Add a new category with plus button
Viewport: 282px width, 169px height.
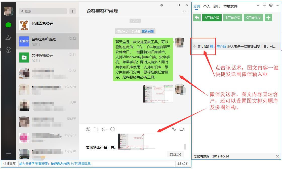point(268,18)
